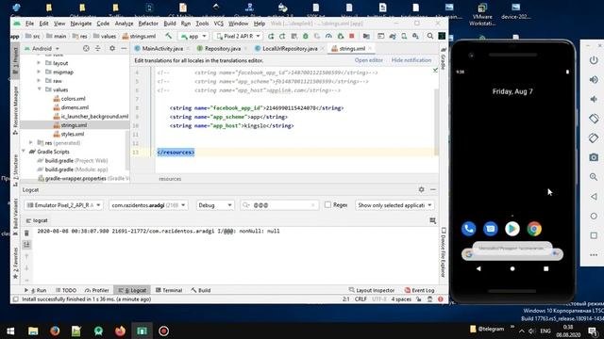
Task: Click emulator sidebar back triangle icon
Action: click(x=594, y=197)
